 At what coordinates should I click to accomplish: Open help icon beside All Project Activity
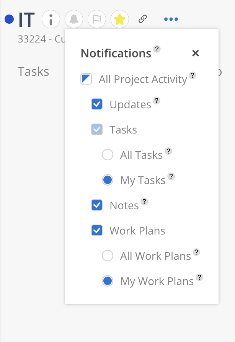193,75
